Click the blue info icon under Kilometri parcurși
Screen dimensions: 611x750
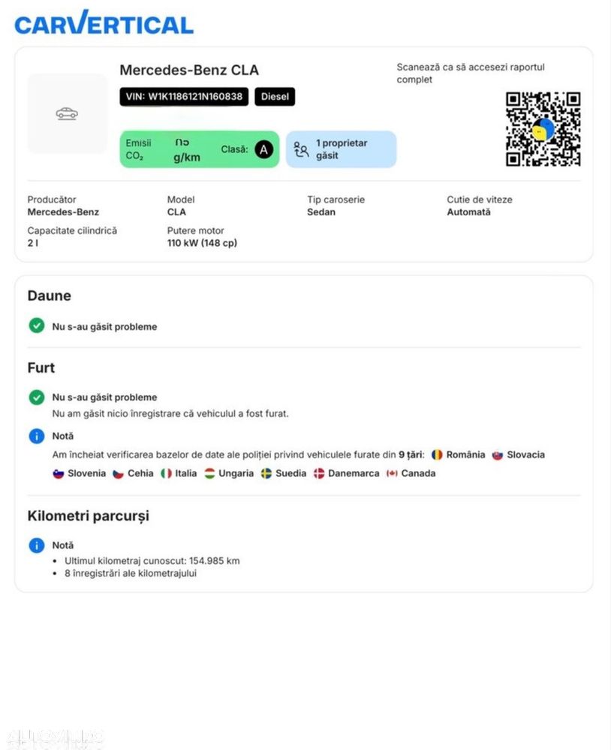[37, 545]
